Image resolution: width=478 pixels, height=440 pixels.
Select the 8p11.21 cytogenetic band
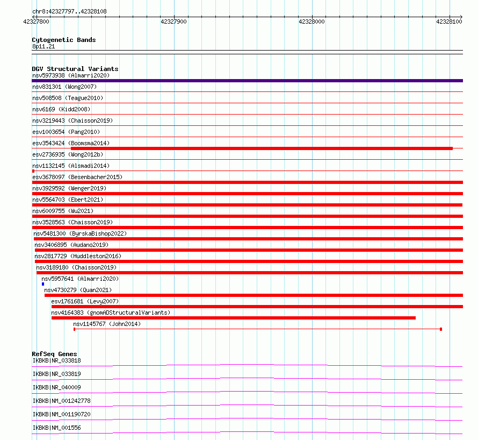(247, 52)
